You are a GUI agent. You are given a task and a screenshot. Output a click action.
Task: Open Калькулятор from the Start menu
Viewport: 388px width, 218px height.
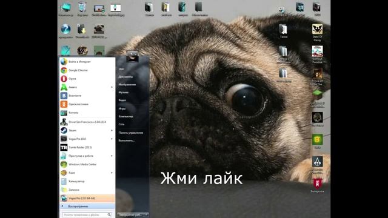(x=87, y=181)
